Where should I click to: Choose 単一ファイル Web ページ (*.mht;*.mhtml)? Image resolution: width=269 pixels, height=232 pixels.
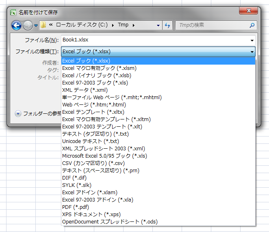(x=158, y=98)
